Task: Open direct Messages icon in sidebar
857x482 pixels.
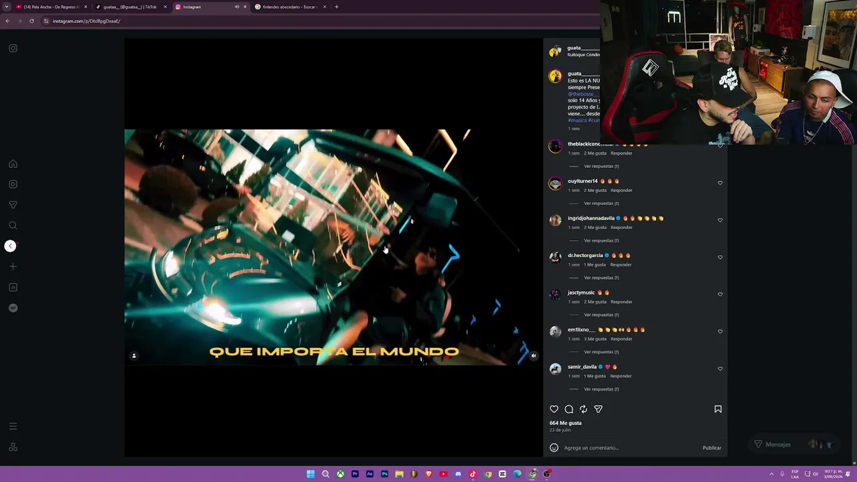Action: pyautogui.click(x=13, y=205)
